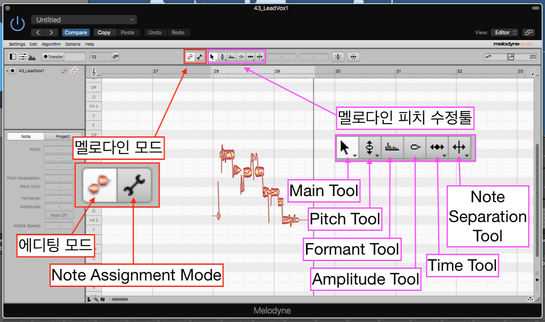Viewport: 545px width, 322px height.
Task: Click the plug-in link chain icon
Action: 528,32
